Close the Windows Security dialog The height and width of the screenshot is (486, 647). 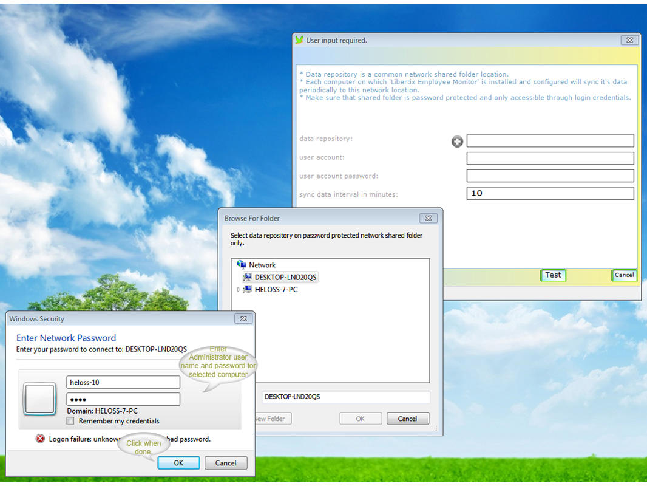coord(243,319)
